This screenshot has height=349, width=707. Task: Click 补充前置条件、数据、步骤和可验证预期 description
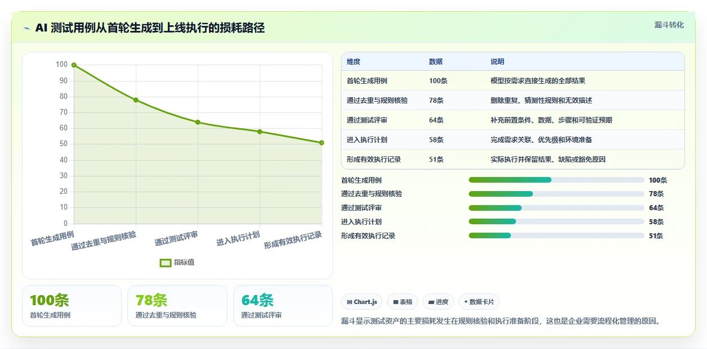[x=552, y=120]
